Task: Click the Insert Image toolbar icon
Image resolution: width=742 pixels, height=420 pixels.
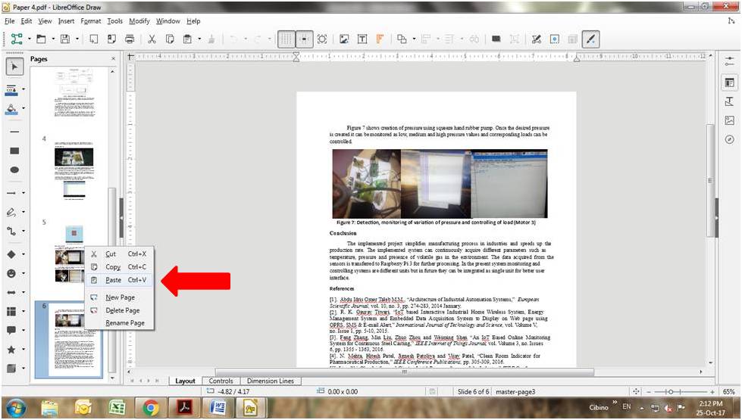Action: pyautogui.click(x=344, y=39)
